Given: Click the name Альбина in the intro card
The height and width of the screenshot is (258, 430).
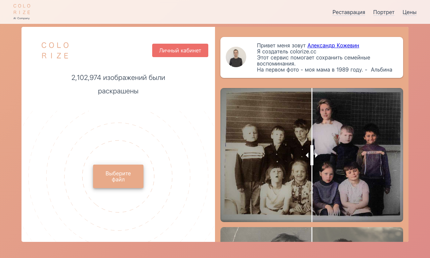Looking at the screenshot, I should point(381,70).
